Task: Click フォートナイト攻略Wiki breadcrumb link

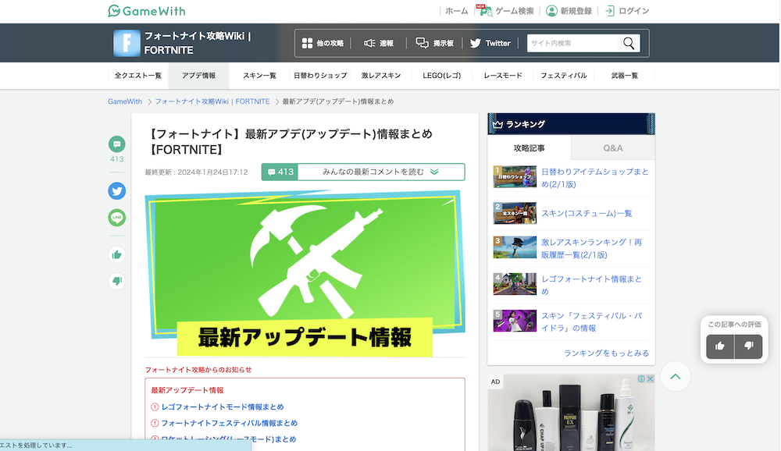Action: 212,101
